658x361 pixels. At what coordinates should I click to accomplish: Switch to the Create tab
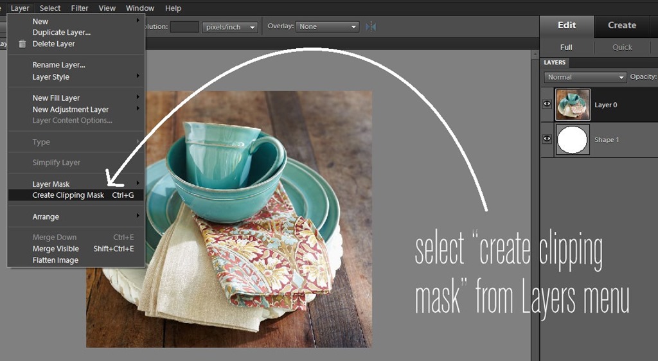(x=622, y=25)
